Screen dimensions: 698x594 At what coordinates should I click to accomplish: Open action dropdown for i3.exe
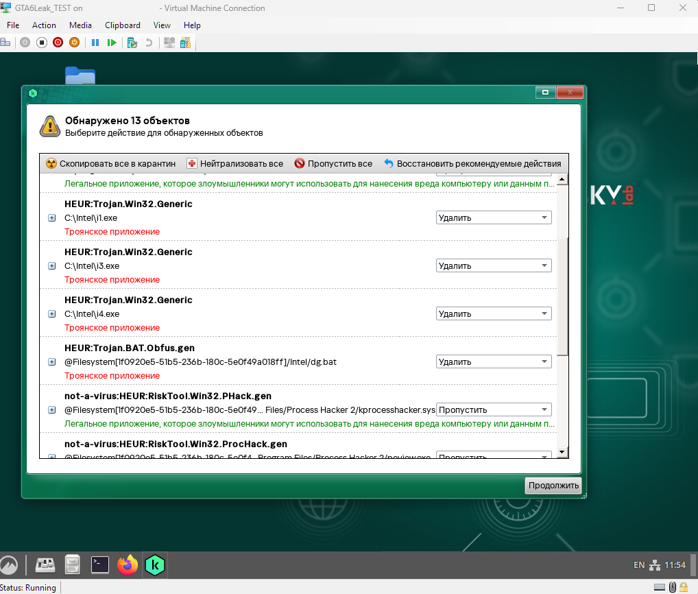tap(494, 266)
